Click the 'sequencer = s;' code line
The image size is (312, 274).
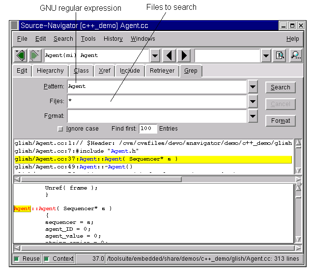(69, 222)
